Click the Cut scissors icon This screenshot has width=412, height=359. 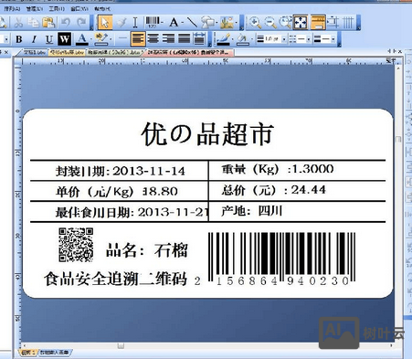[18, 23]
